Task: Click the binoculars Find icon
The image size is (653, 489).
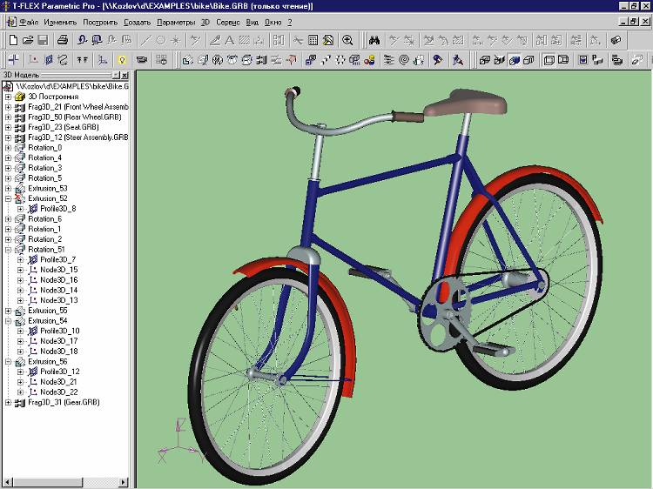Action: pos(374,40)
